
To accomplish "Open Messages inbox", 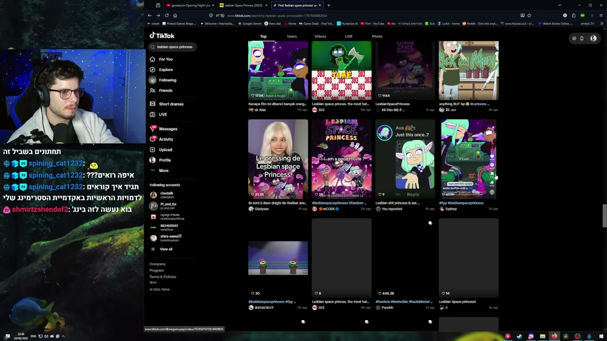I will click(x=164, y=129).
